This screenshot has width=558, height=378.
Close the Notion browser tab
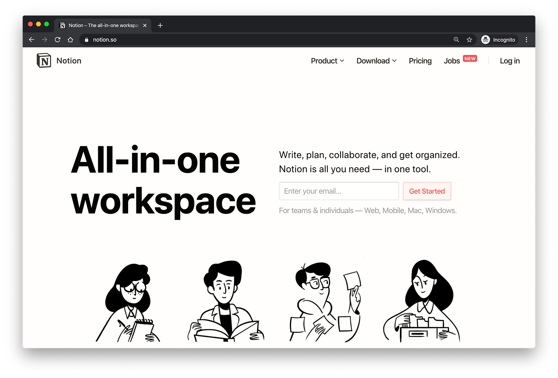tap(145, 25)
